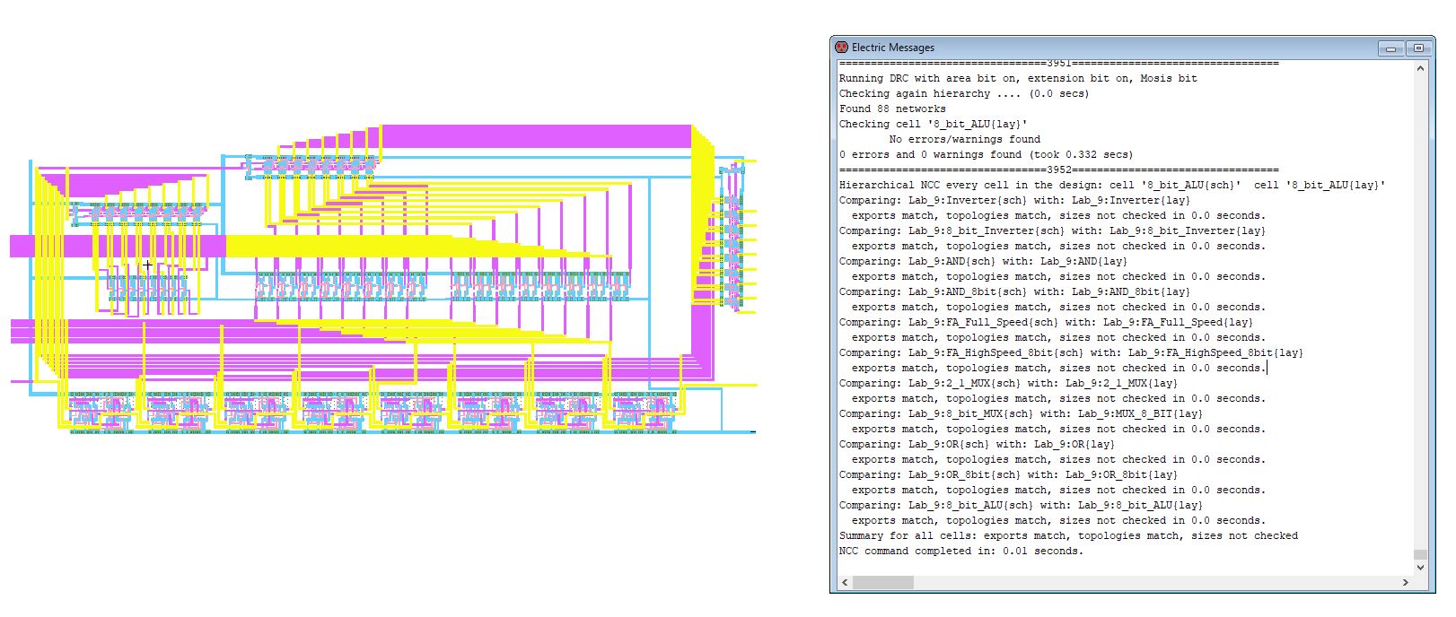Viewport: 1456px width, 617px height.
Task: Click the vertical scrollbar up arrow
Action: pyautogui.click(x=1419, y=69)
